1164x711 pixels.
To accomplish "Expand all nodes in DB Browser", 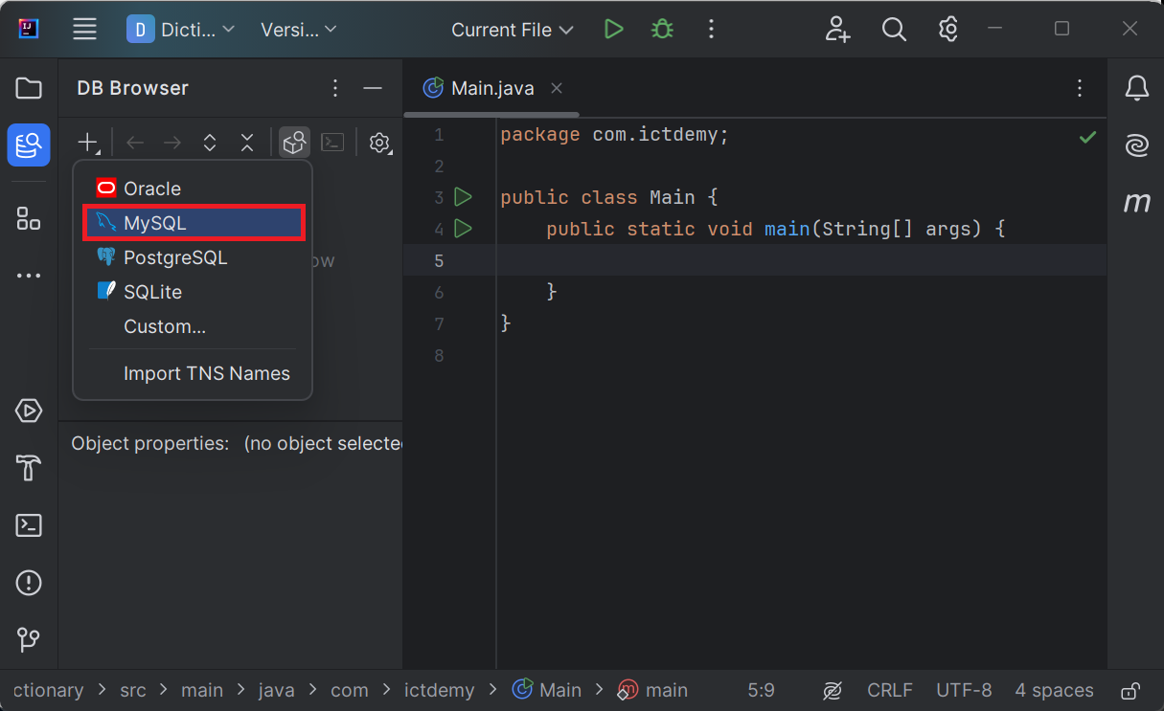I will click(210, 143).
